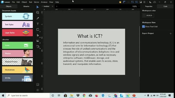
Task: Open the Masked Photos library
Action: coord(17,62)
